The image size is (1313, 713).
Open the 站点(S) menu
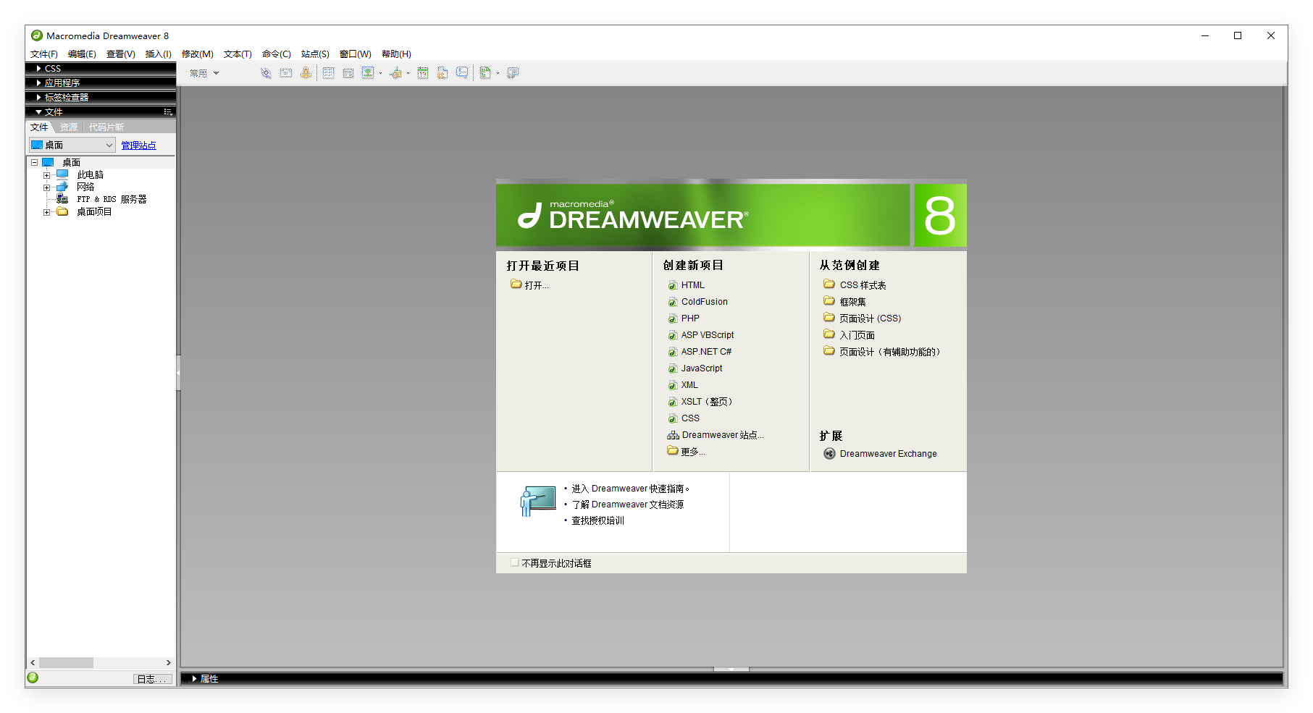pyautogui.click(x=314, y=54)
